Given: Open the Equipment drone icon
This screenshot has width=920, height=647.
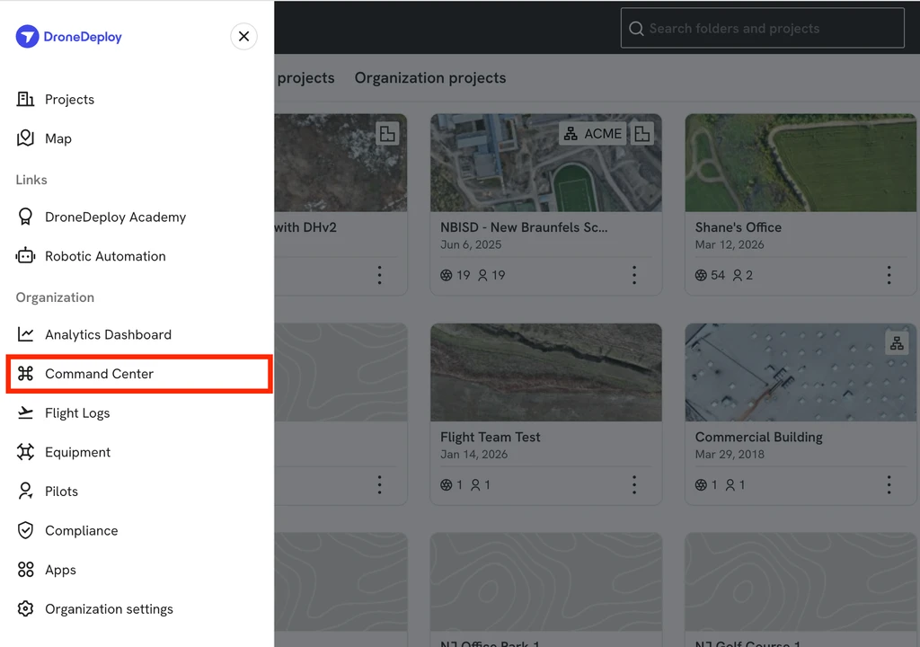Looking at the screenshot, I should (x=25, y=452).
